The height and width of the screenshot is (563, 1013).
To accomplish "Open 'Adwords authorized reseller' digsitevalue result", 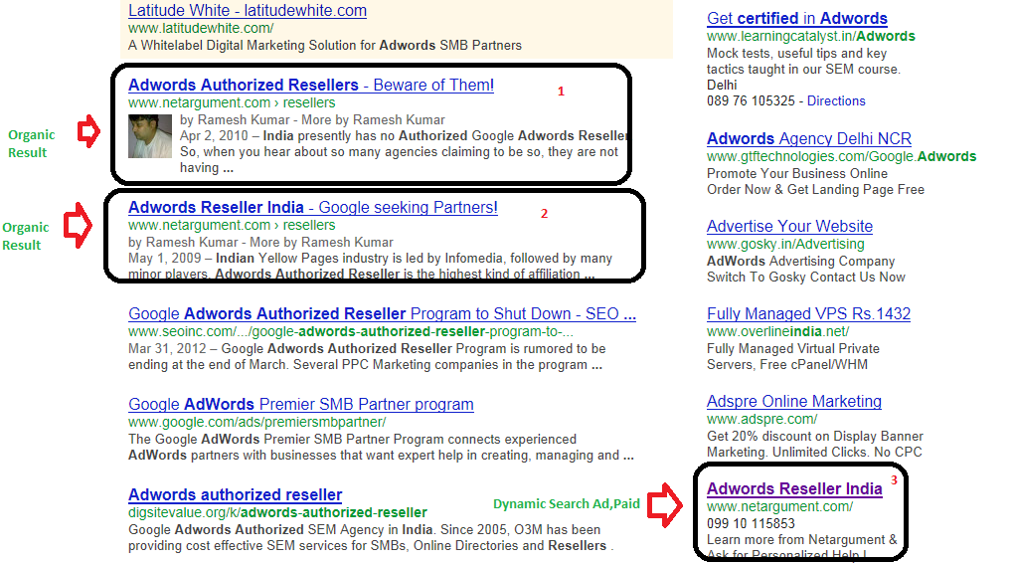I will [236, 495].
